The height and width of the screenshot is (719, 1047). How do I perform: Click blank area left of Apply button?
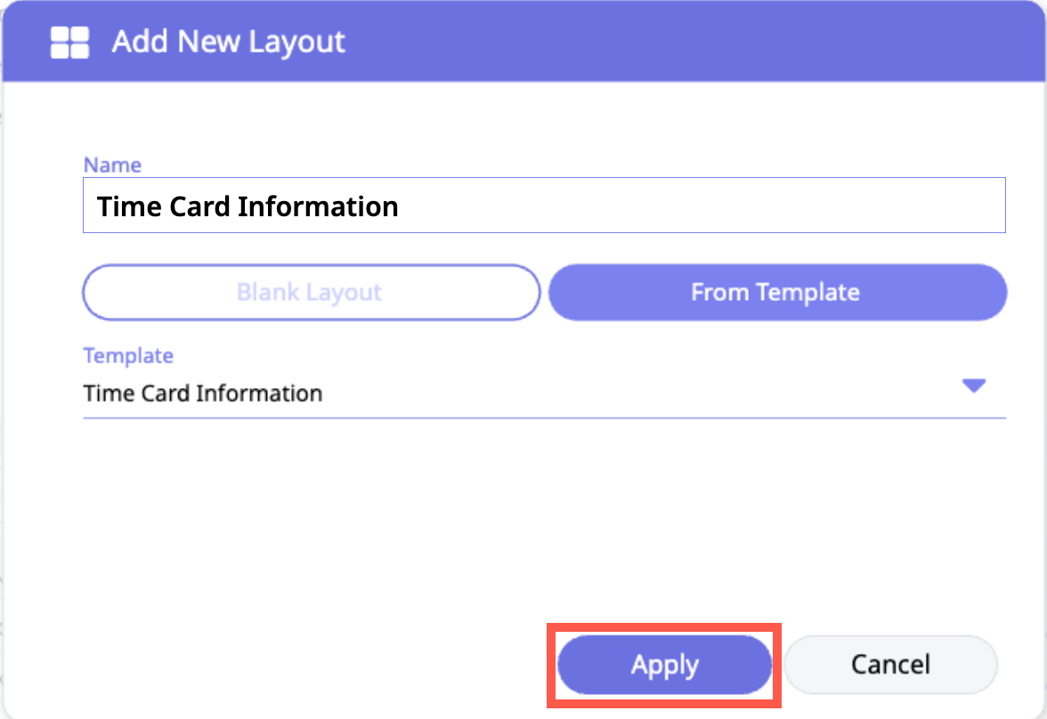click(x=312, y=665)
